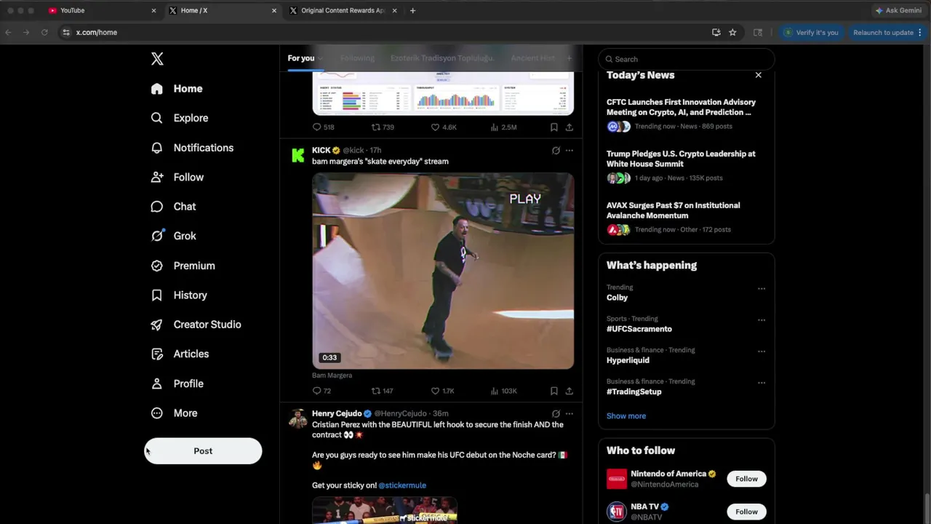Reply to the post with 518 replies
Screen dimensions: 931x524
(x=323, y=127)
